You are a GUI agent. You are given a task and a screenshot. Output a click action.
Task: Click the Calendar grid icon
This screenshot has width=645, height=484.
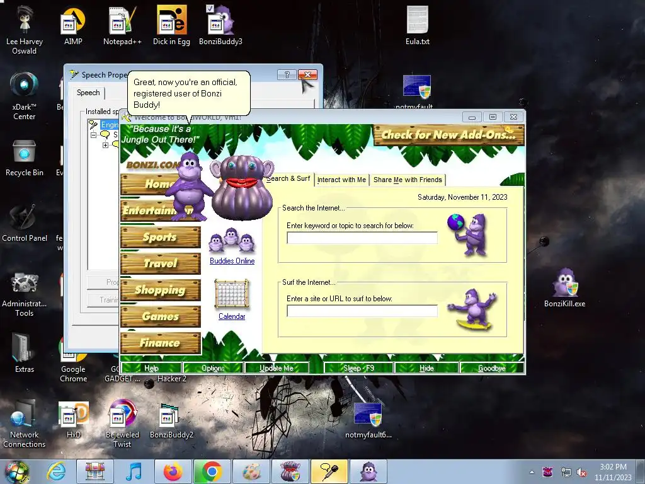click(x=232, y=294)
